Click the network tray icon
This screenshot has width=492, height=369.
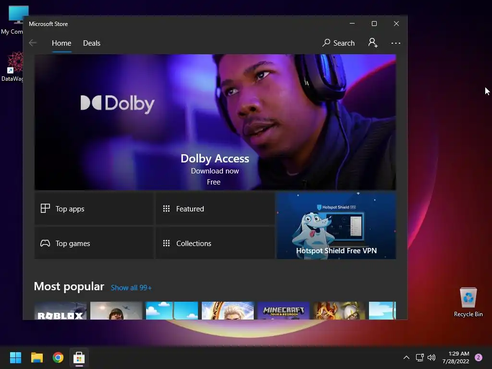coord(419,357)
